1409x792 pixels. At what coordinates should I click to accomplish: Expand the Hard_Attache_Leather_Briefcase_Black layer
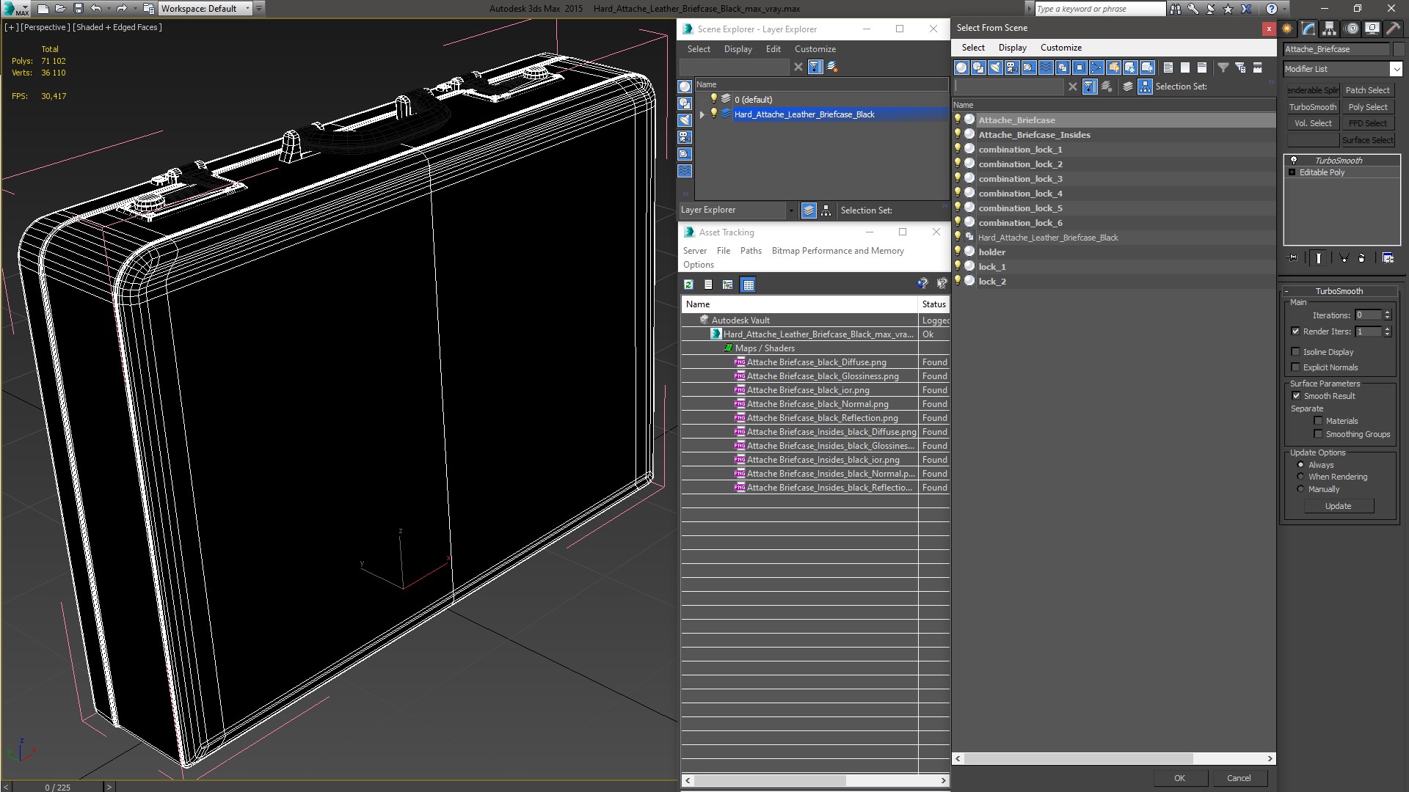point(702,114)
